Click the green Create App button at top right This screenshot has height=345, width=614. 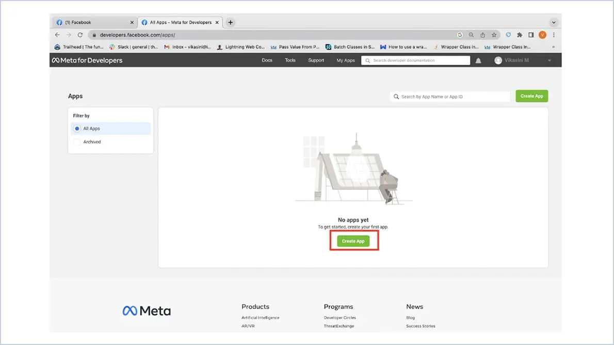tap(532, 96)
